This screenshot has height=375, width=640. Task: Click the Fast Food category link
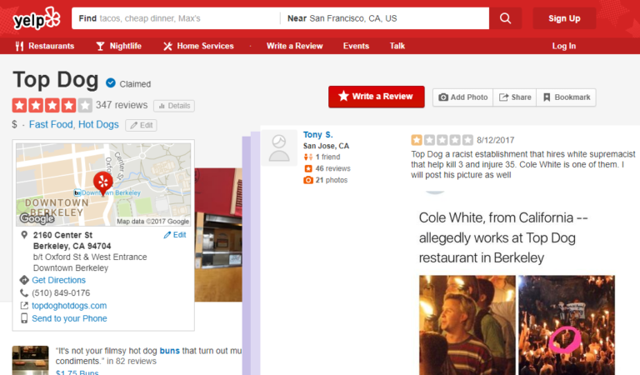[x=51, y=124]
